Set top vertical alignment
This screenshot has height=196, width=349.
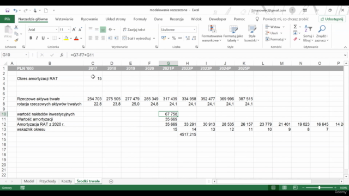coord(90,29)
